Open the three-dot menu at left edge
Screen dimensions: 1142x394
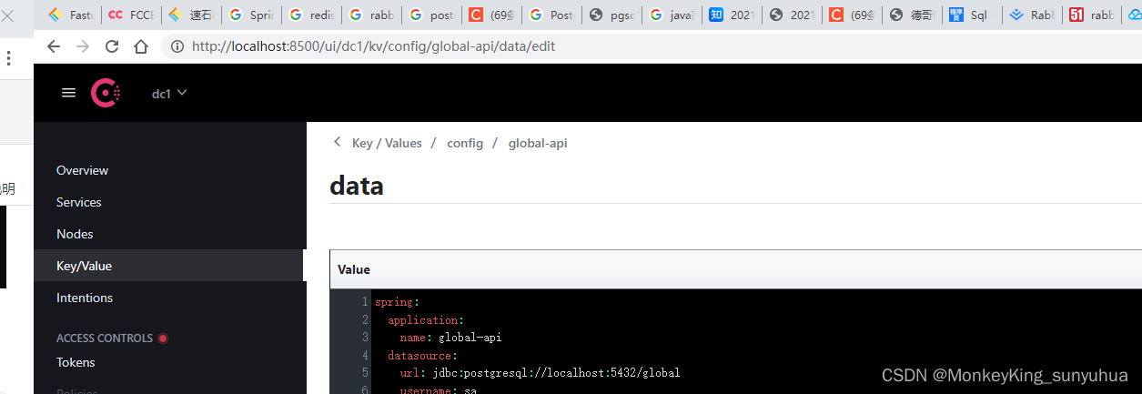(x=9, y=58)
